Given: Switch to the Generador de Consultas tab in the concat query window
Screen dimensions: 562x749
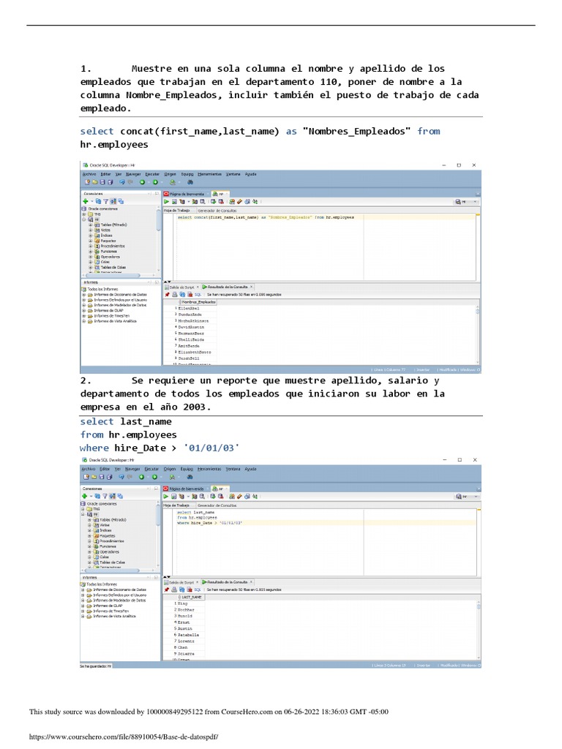Looking at the screenshot, I should click(217, 211).
